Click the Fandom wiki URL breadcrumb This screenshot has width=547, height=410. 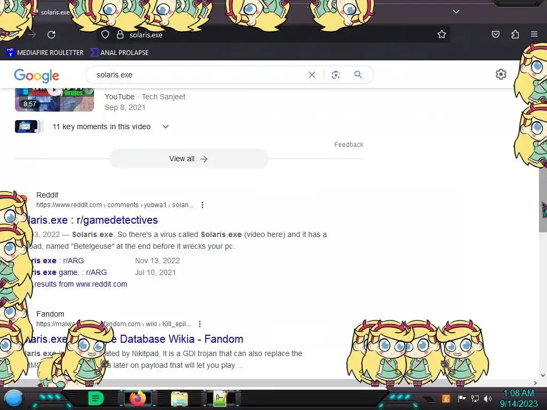(x=113, y=324)
